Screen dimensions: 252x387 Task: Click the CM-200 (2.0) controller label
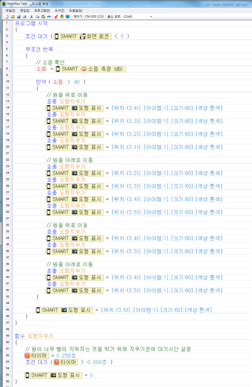pyautogui.click(x=89, y=16)
